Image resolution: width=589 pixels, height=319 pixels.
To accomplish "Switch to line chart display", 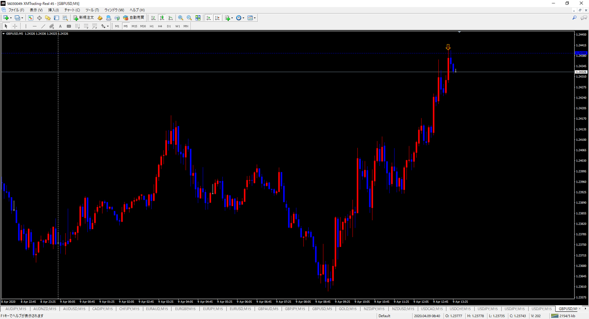I will 170,18.
